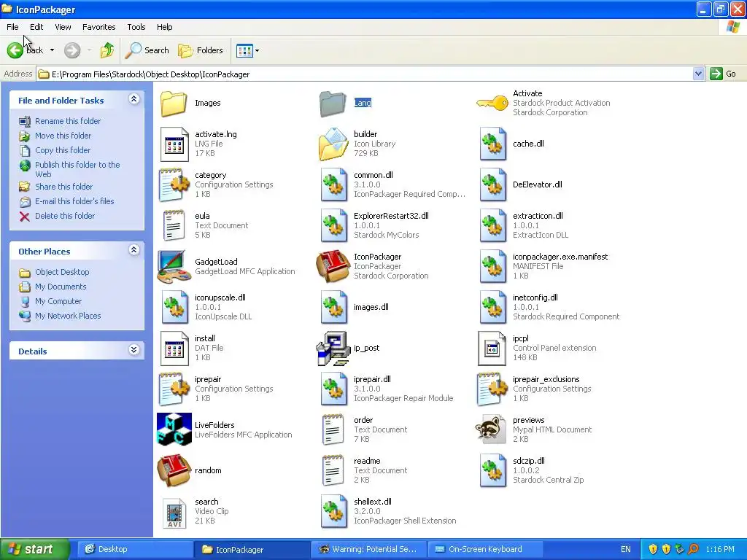Viewport: 747px width, 560px height.
Task: Click inside the Address path field
Action: (365, 74)
